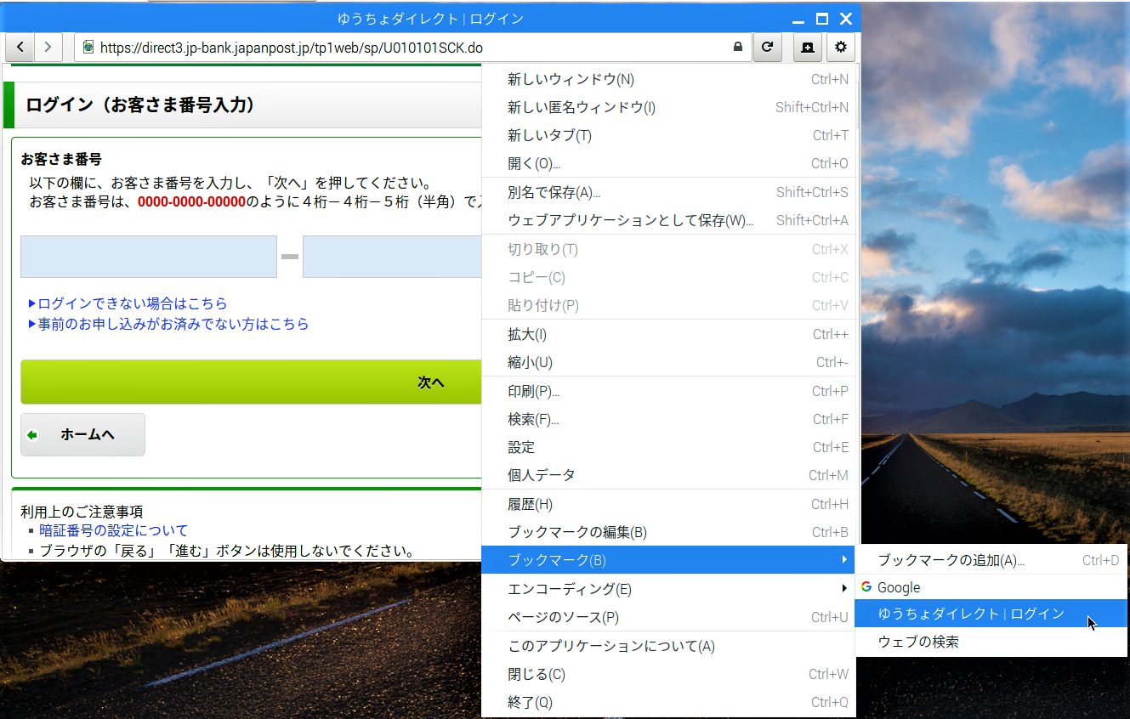Click the browser back arrow button

pos(20,48)
